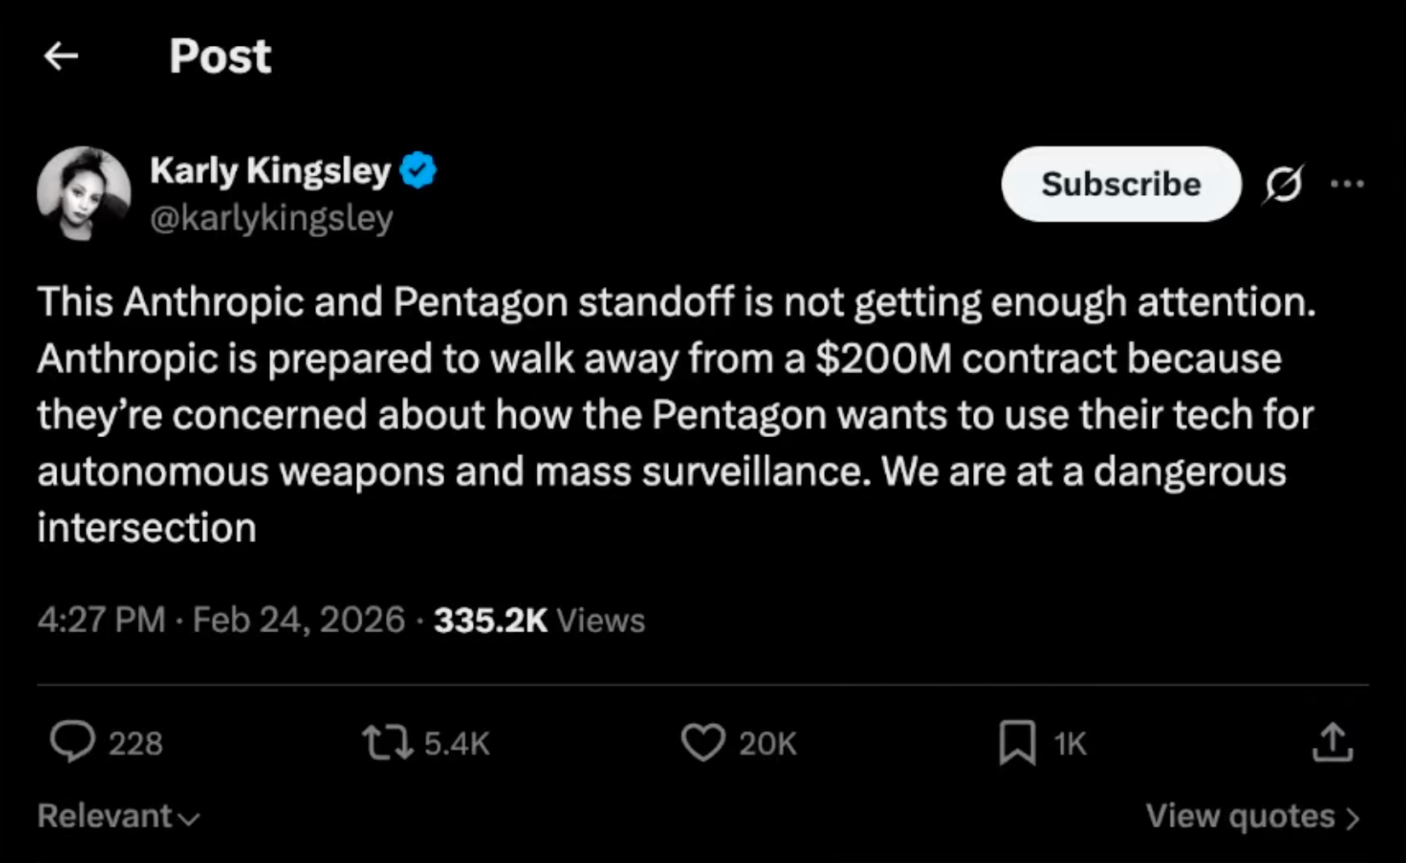Bookmark the post
This screenshot has width=1406, height=863.
1017,742
